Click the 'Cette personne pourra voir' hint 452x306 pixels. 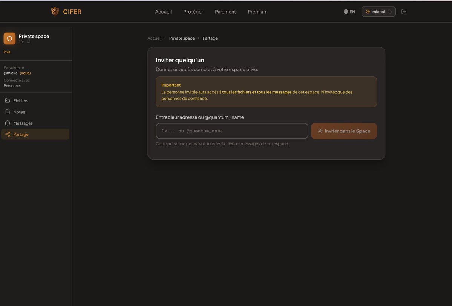coord(222,144)
